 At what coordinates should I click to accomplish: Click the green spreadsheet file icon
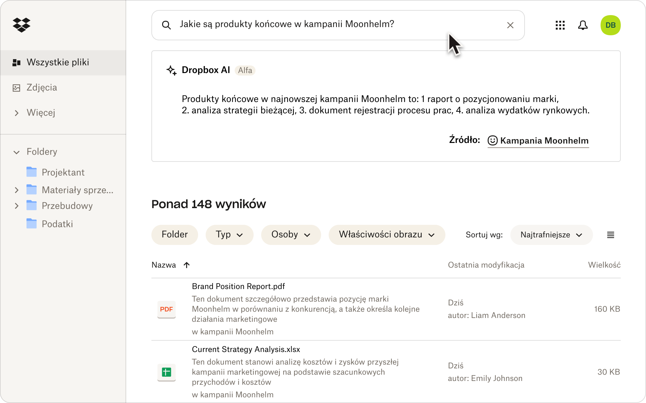pos(166,372)
